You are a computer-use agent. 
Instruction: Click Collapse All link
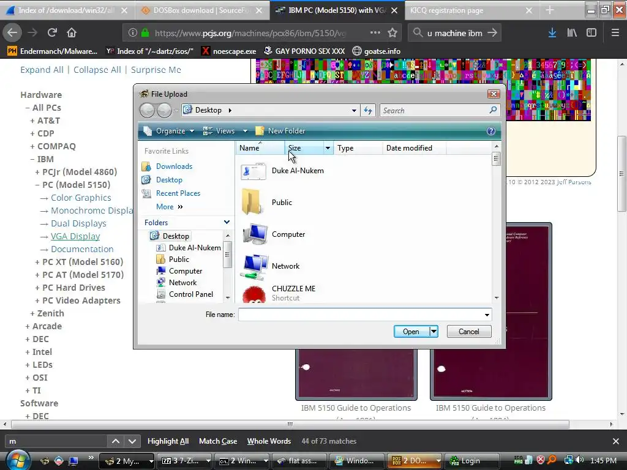click(97, 70)
